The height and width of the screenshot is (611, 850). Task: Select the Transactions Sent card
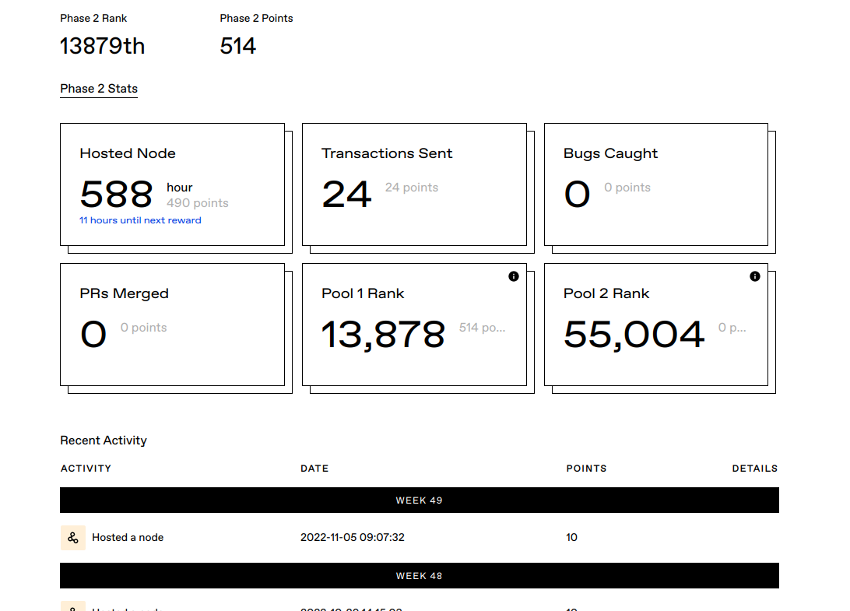(x=414, y=184)
